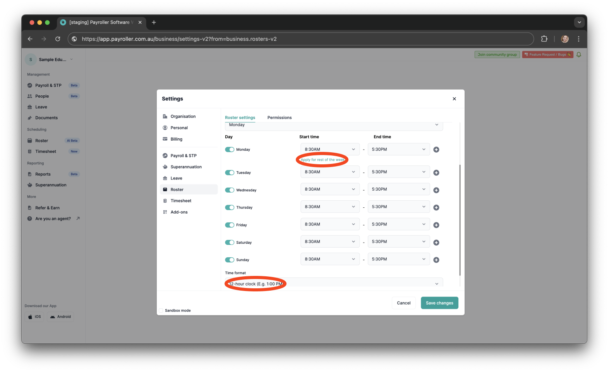609x372 pixels.
Task: Open Monday start time dropdown
Action: point(330,149)
